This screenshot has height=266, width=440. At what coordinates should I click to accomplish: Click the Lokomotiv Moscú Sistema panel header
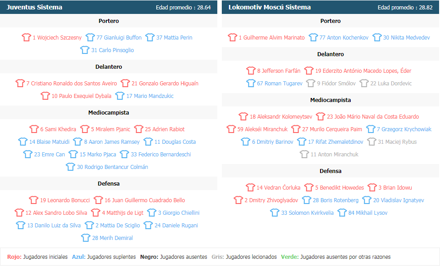click(330, 7)
